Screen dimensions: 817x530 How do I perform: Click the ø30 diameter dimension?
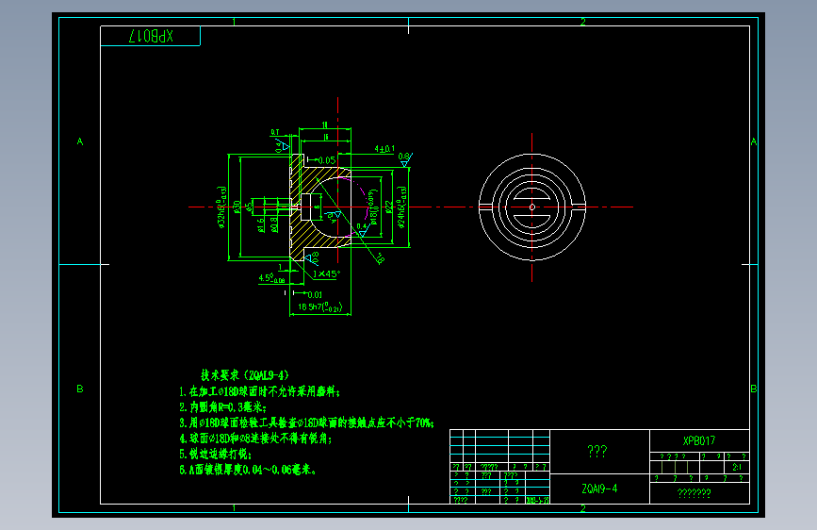point(237,207)
